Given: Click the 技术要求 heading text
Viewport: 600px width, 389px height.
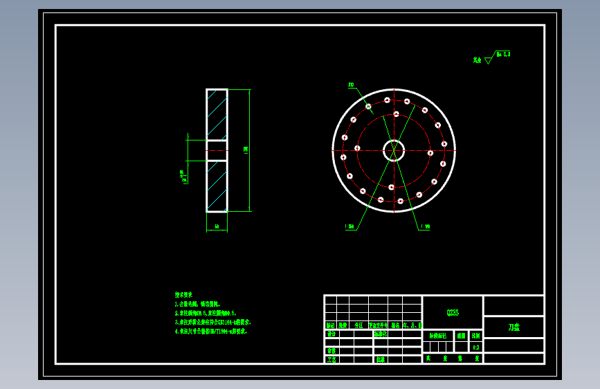Looking at the screenshot, I should [183, 295].
